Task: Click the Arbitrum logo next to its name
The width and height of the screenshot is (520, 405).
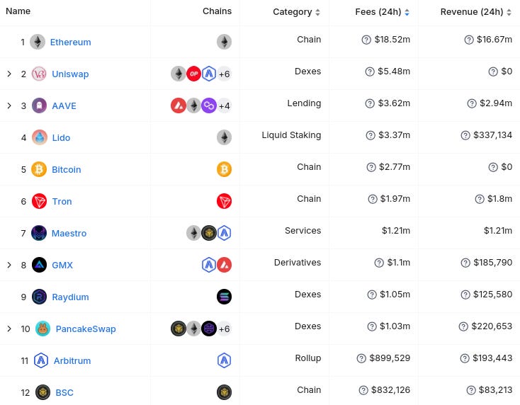Action: click(x=41, y=360)
